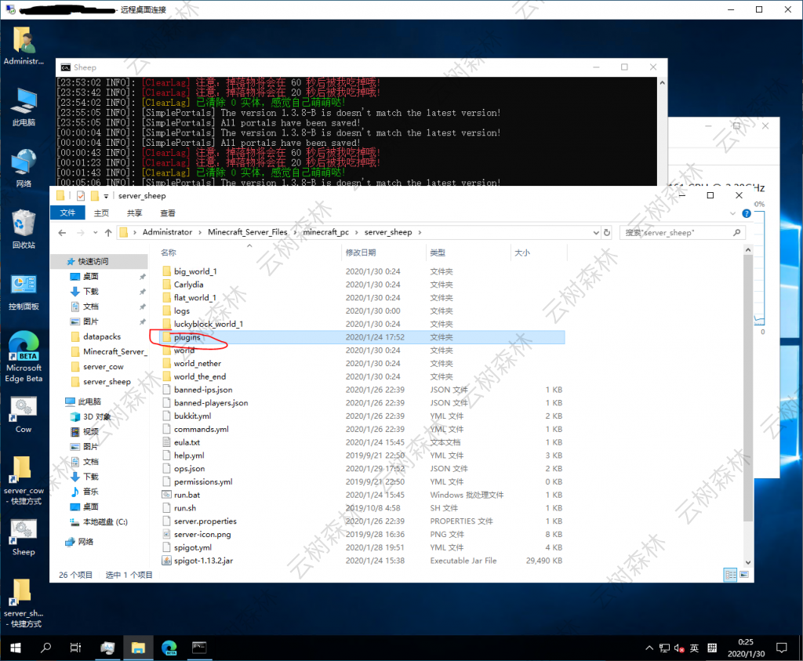Open the 此电脑 desktop icon
This screenshot has height=661, width=803.
[x=24, y=107]
